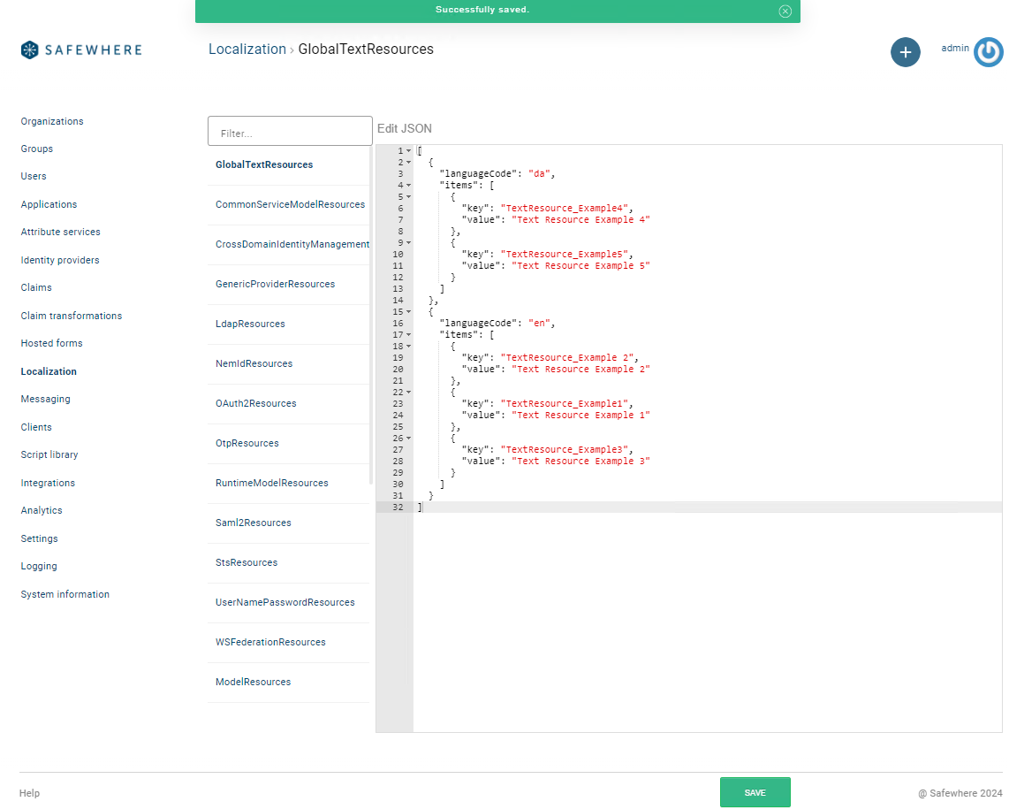This screenshot has height=809, width=1009.
Task: Dismiss the 'Successfully saved' notification
Action: (x=785, y=11)
